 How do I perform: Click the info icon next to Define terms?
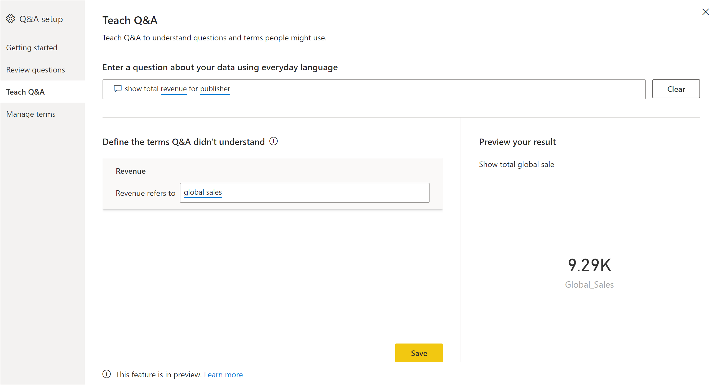tap(274, 141)
